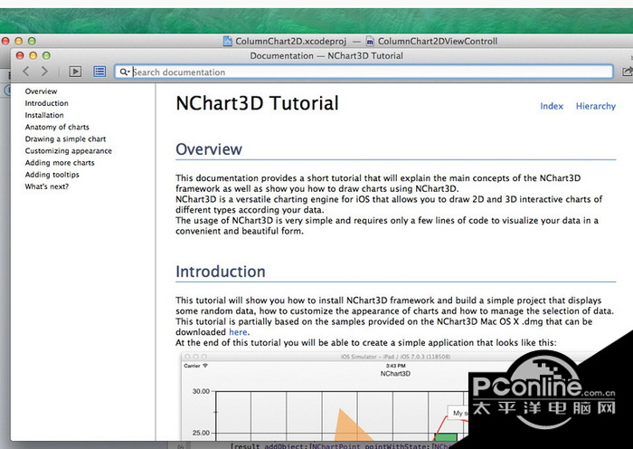Open Adding more charts entry
Viewport: 633px width, 449px height.
[60, 162]
